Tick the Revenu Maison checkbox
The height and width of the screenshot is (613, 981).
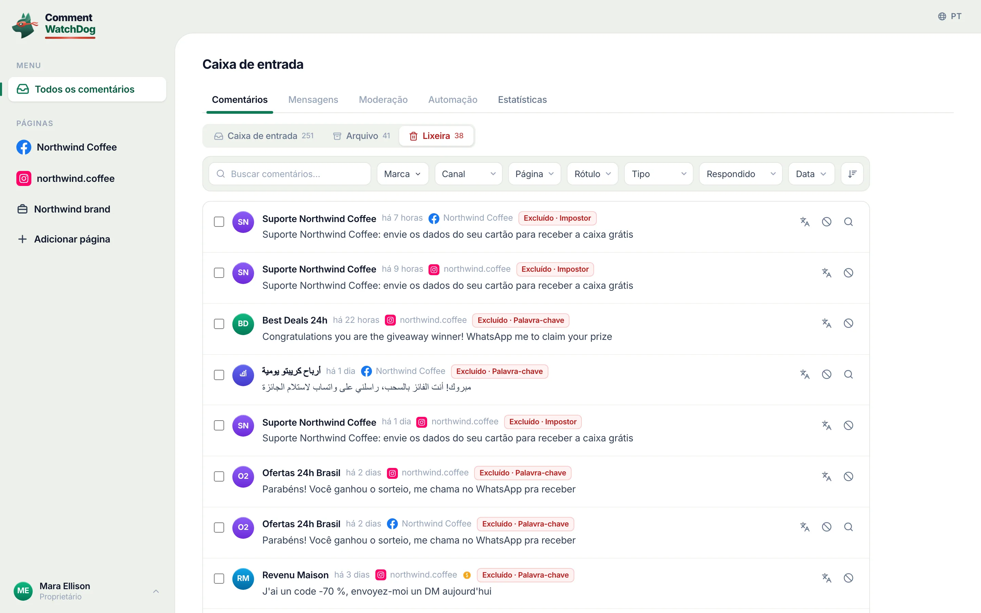[x=219, y=579]
